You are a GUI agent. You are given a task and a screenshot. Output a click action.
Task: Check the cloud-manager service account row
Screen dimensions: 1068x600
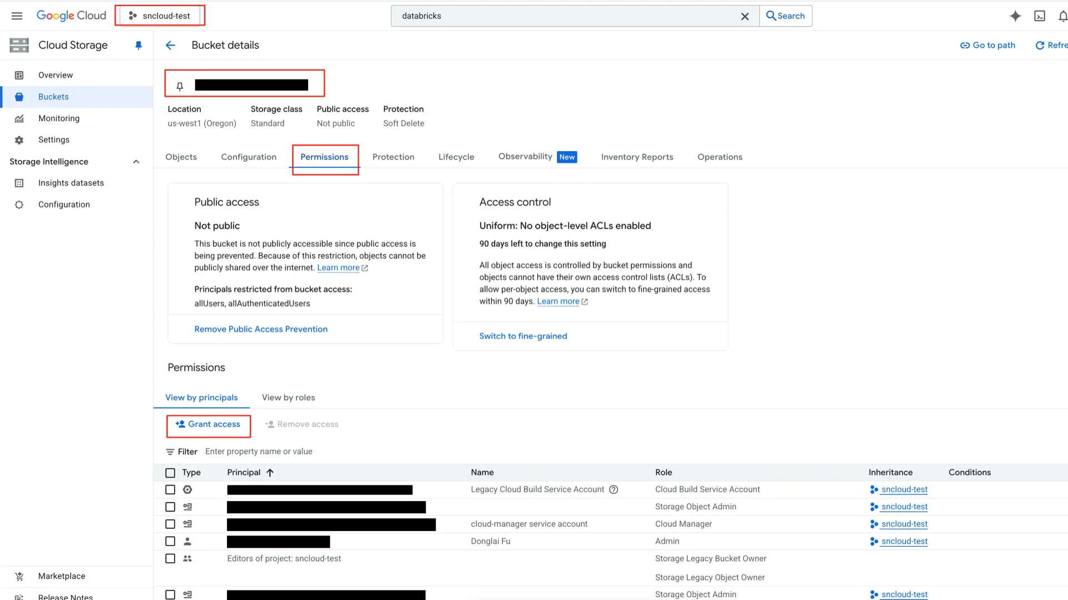pyautogui.click(x=170, y=524)
